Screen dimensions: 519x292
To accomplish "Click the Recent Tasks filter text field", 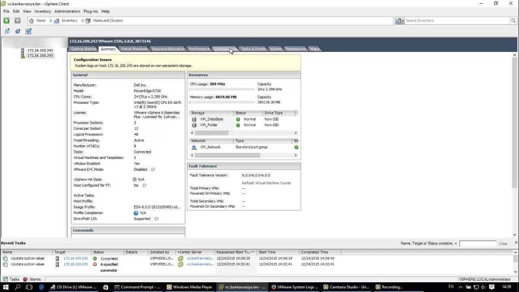I will tap(478, 243).
